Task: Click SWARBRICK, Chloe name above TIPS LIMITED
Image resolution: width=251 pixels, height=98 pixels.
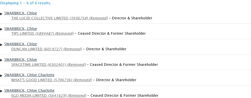Action: pyautogui.click(x=20, y=29)
